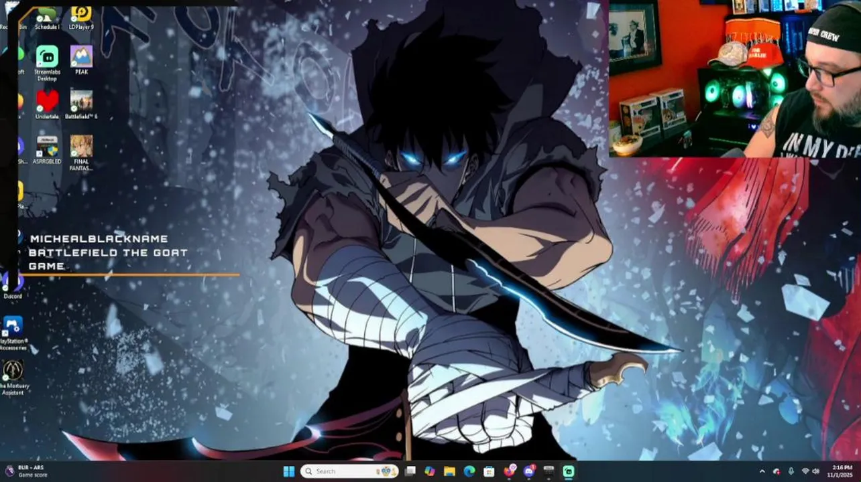This screenshot has height=482, width=861.
Task: Click the taskbar Search box
Action: pyautogui.click(x=349, y=471)
